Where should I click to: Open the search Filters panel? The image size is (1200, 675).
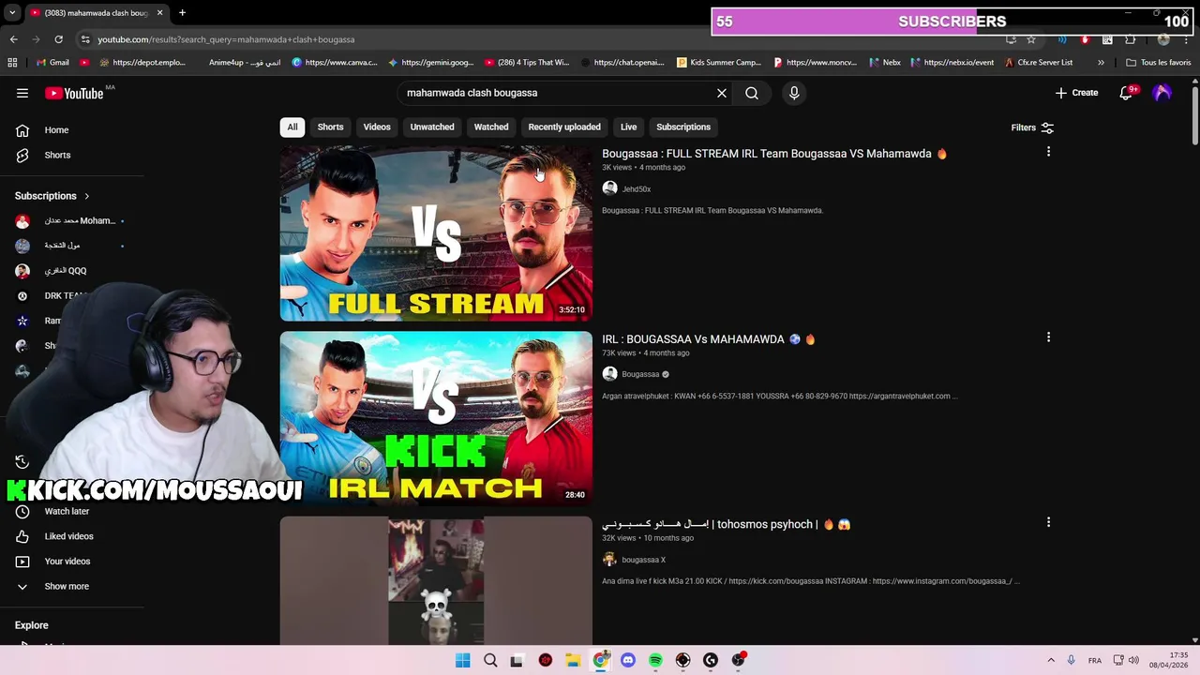click(x=1032, y=127)
